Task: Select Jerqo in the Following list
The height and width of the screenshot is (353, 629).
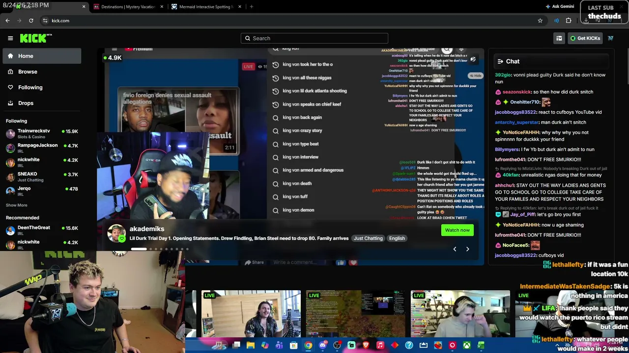Action: [x=42, y=191]
